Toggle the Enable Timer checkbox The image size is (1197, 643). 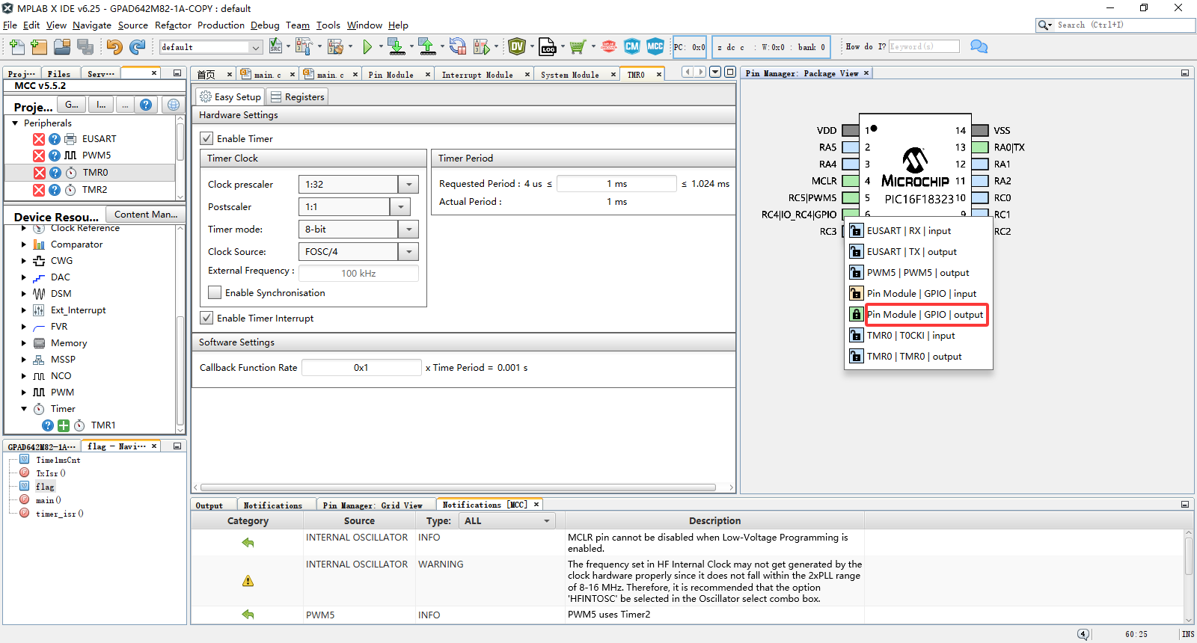[206, 138]
